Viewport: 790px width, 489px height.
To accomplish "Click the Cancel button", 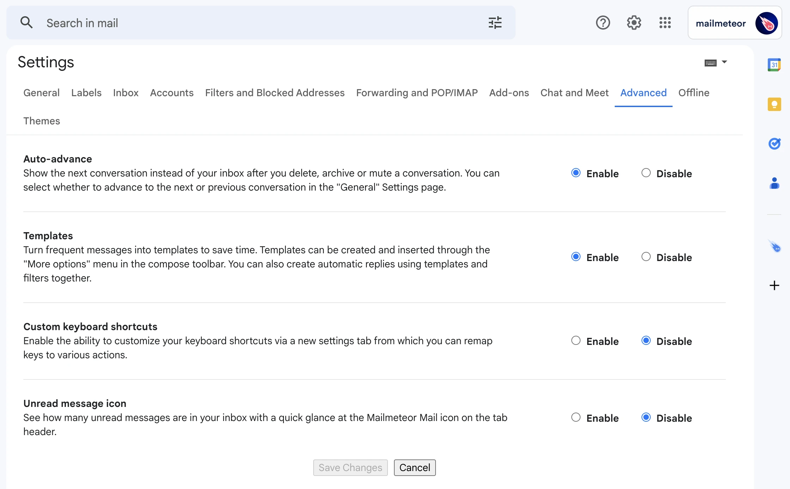I will 415,468.
